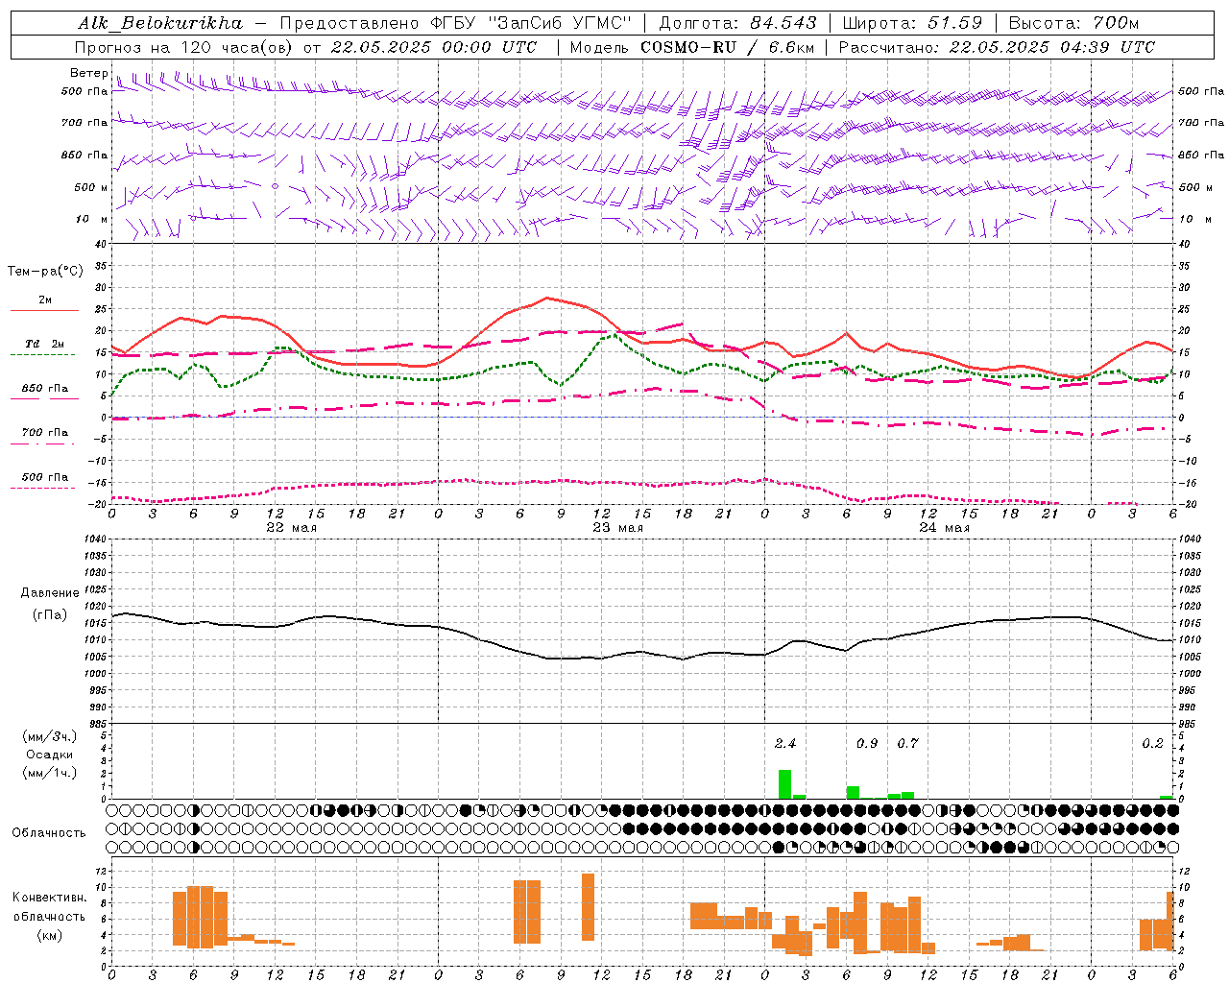Click the 'Широта: 51.59' header field

912,23
